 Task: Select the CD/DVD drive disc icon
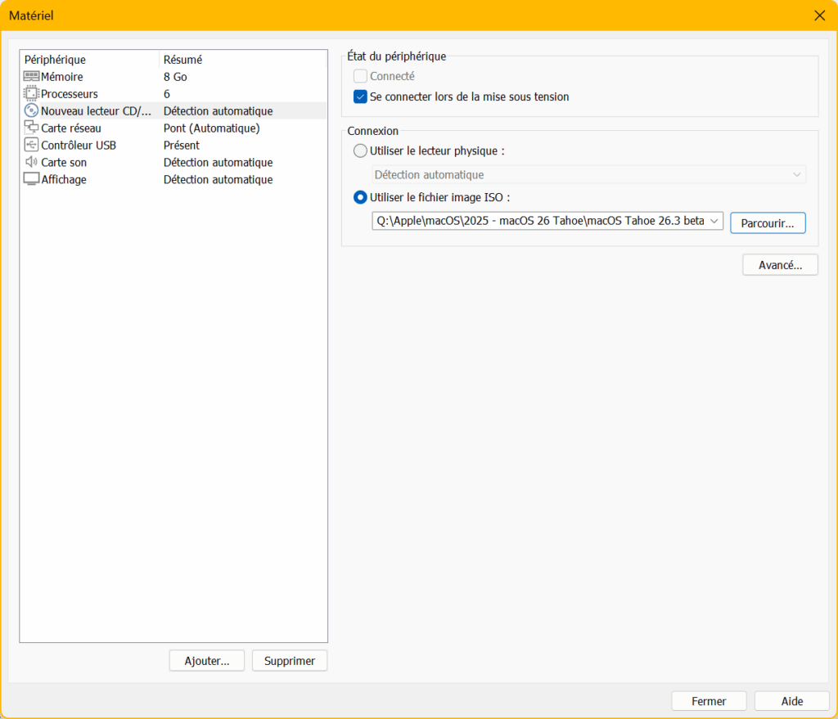click(x=32, y=111)
